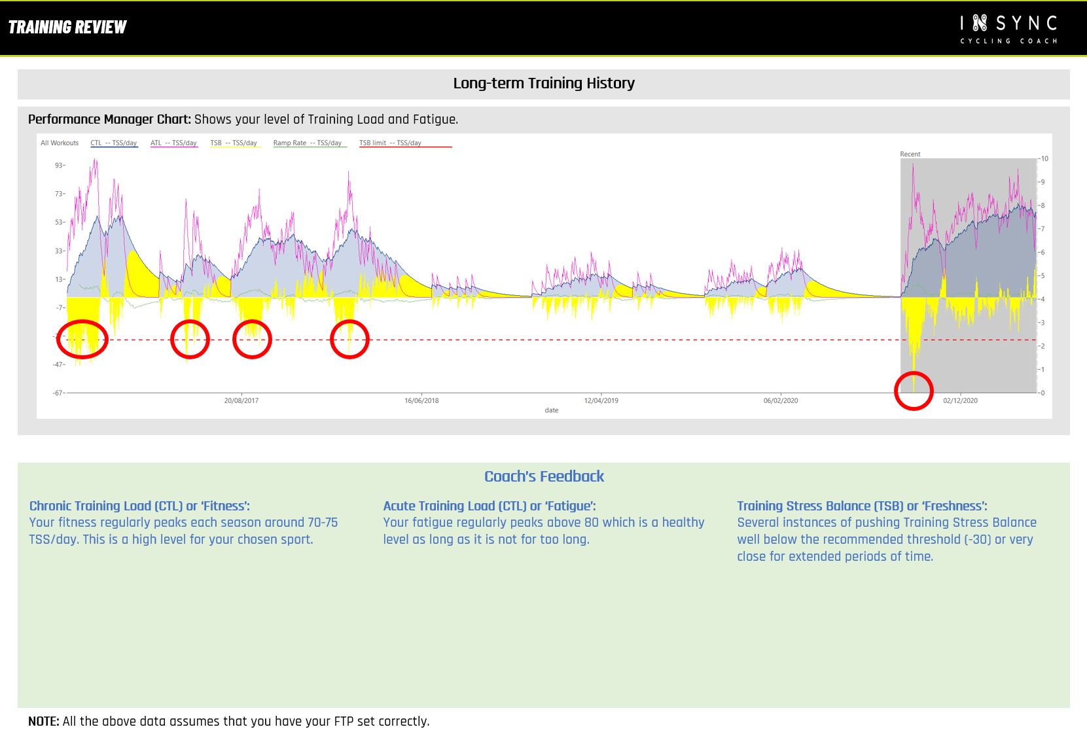This screenshot has height=744, width=1087.
Task: Click the 'fatigue regularly peaks above 80' paragraph
Action: tap(544, 531)
